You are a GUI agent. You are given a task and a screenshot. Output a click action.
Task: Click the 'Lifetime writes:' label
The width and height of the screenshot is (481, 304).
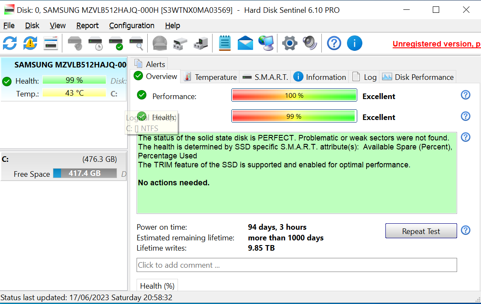coord(161,248)
